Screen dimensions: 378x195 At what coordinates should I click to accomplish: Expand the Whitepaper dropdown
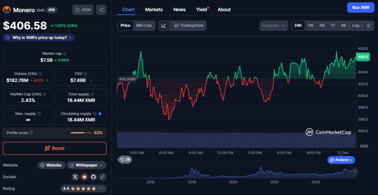click(86, 165)
